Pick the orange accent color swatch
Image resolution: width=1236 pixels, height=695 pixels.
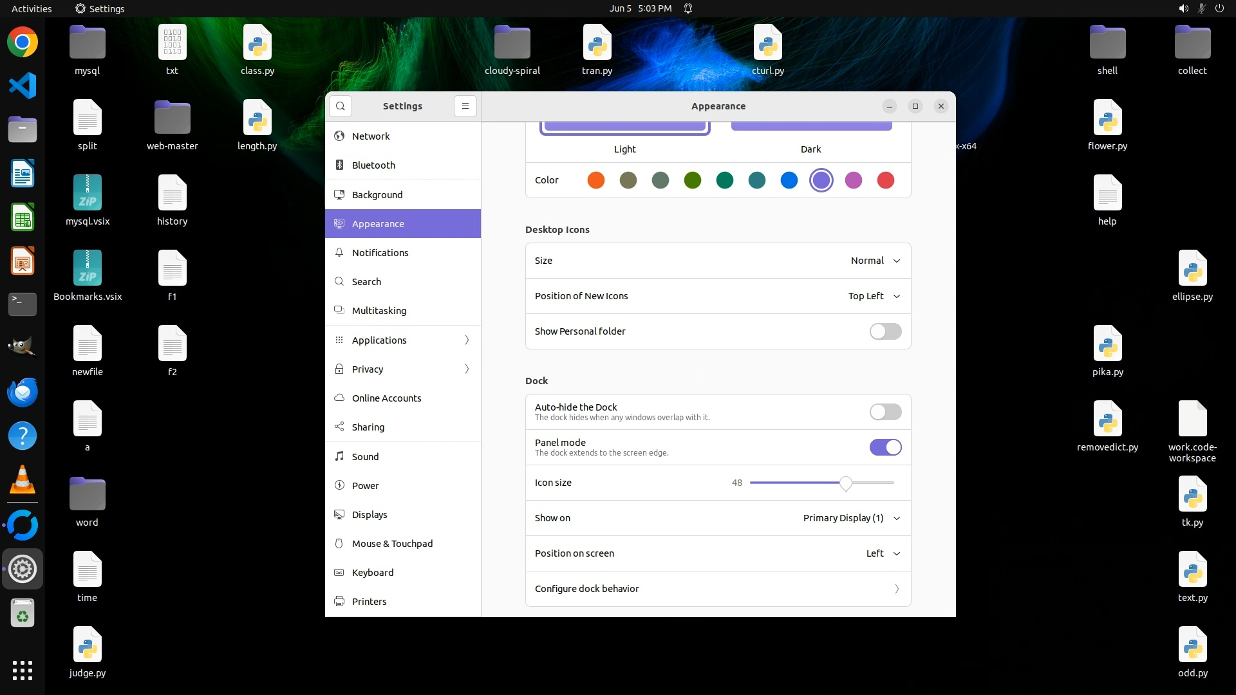[596, 180]
